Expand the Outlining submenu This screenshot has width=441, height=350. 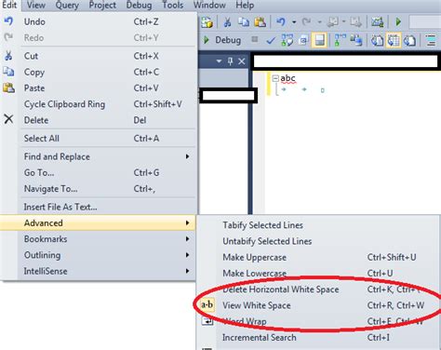107,255
